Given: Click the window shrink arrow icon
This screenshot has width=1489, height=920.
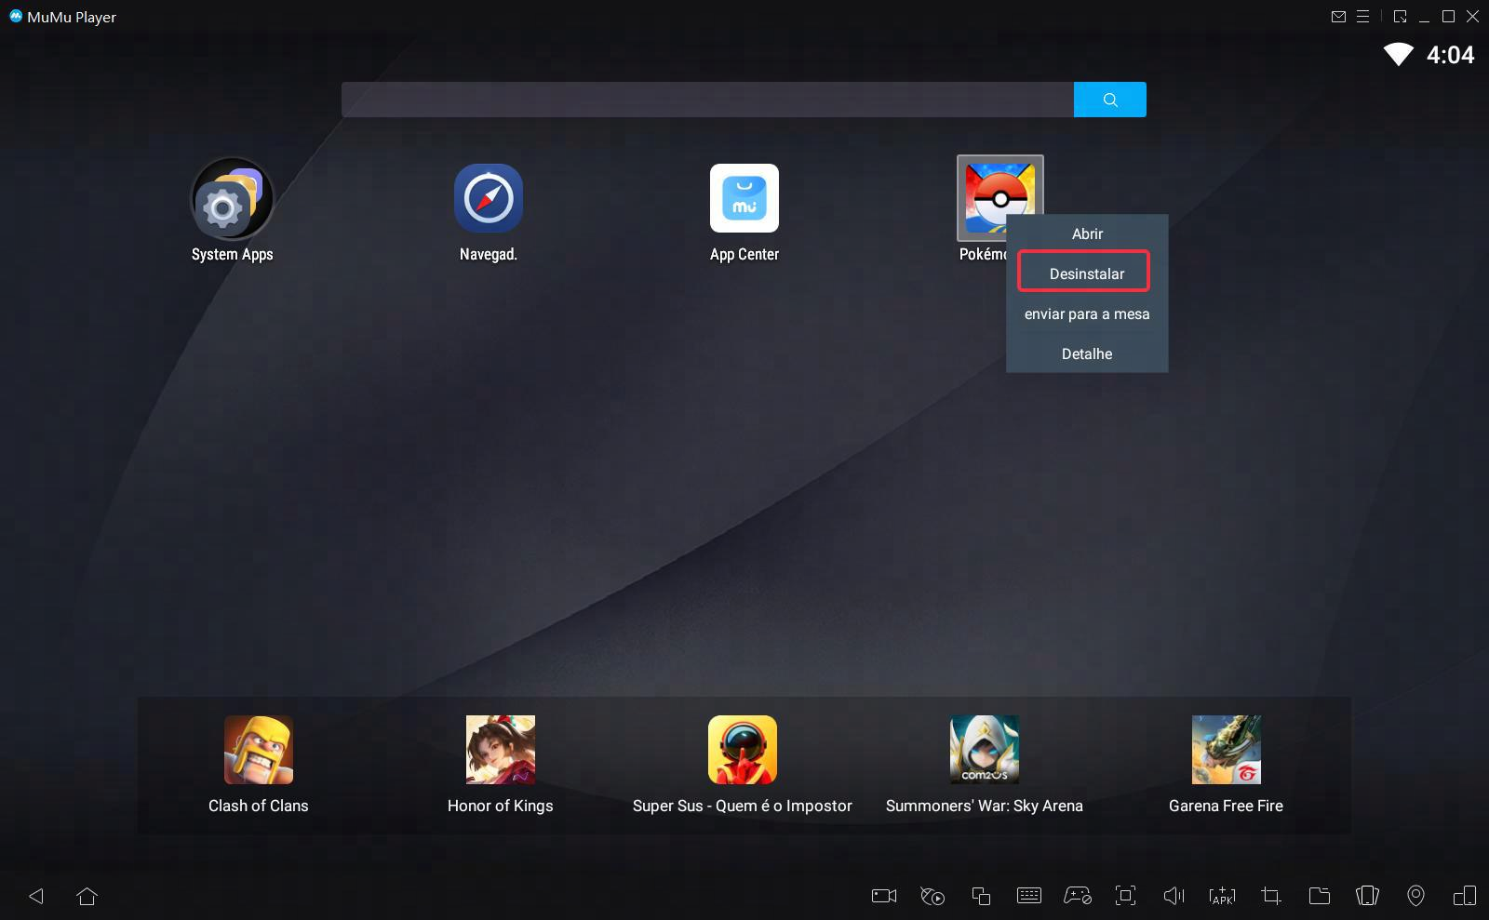Looking at the screenshot, I should click(x=1400, y=17).
